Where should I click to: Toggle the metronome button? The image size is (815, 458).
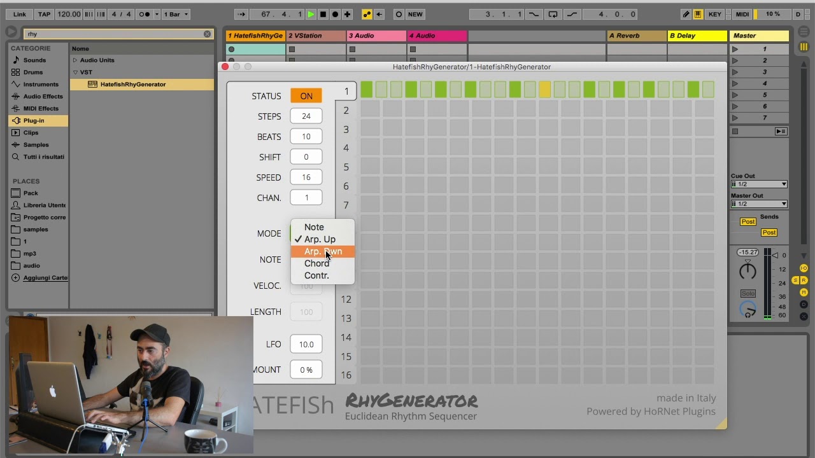tap(145, 14)
